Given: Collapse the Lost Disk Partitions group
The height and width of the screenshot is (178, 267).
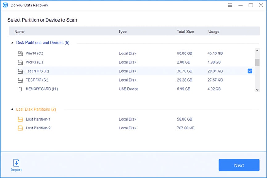Looking at the screenshot, I should (x=12, y=109).
